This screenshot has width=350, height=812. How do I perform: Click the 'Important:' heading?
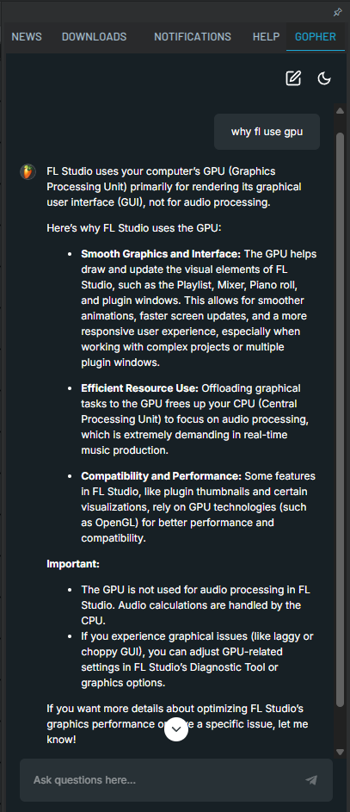point(73,564)
